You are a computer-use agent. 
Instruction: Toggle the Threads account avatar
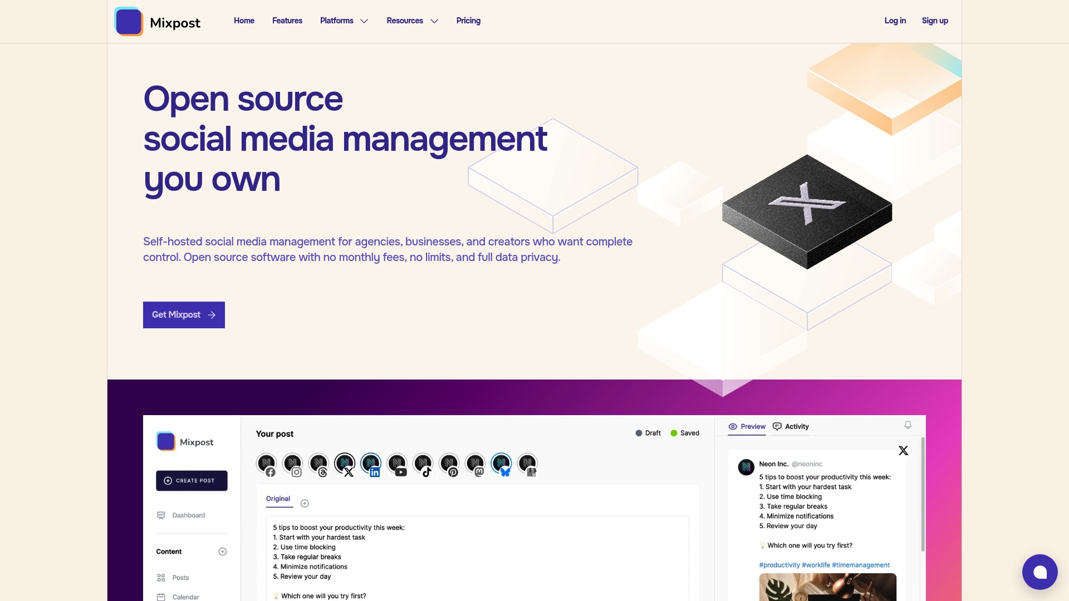(x=318, y=464)
